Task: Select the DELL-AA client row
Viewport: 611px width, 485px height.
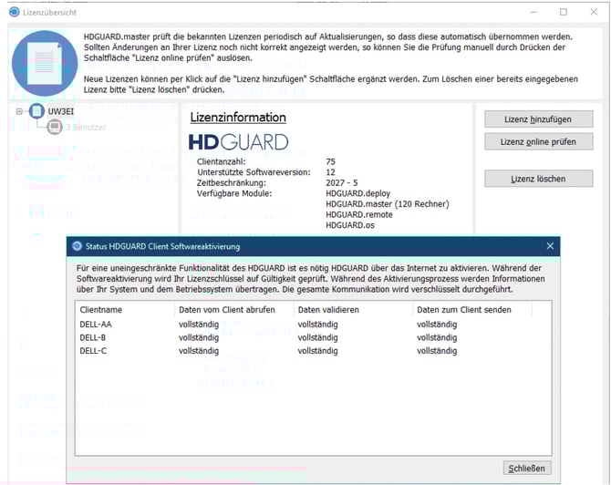Action: click(314, 325)
